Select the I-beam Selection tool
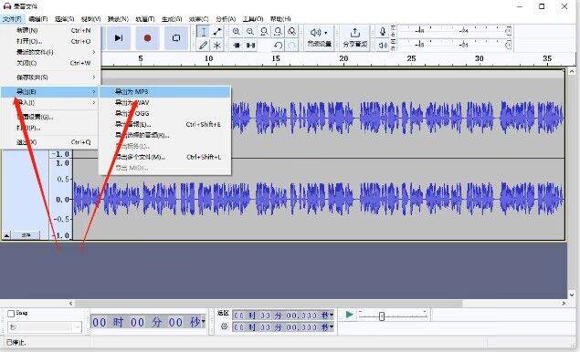580x352 pixels. tap(203, 32)
